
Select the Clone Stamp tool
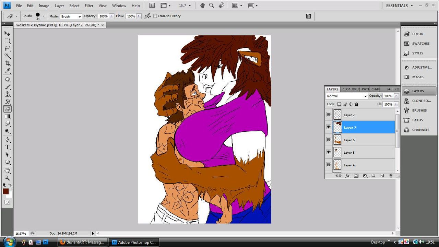click(7, 94)
